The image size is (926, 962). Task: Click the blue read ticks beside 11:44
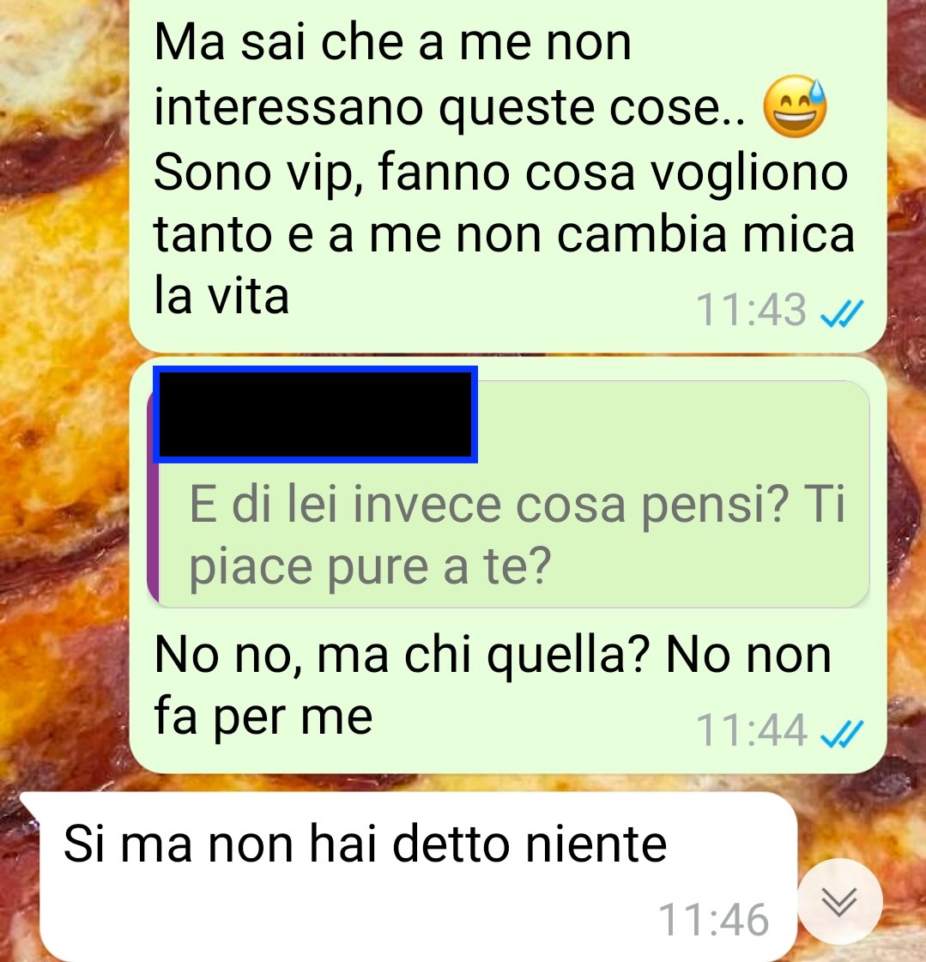(x=842, y=734)
